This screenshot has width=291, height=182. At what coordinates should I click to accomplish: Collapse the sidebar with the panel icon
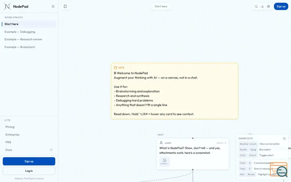coord(65,6)
